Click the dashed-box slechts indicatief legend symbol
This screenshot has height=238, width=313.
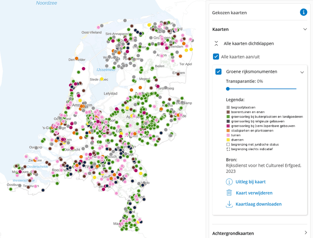tap(228, 149)
